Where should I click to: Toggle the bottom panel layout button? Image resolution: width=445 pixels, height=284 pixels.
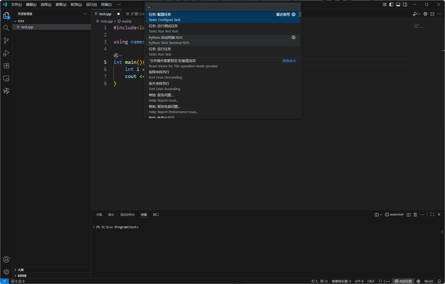click(398, 4)
